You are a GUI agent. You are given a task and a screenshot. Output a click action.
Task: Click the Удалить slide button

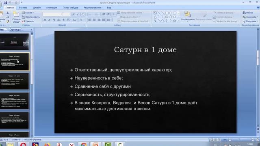pos(28,21)
